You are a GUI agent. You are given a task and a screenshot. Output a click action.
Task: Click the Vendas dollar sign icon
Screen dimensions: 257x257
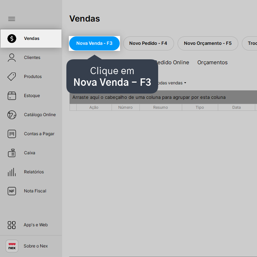12,38
